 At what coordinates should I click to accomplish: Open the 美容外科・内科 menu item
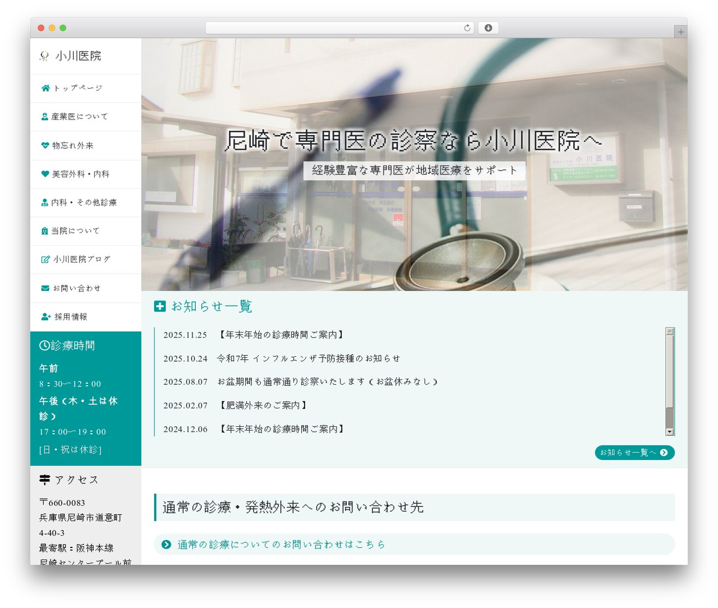point(86,174)
